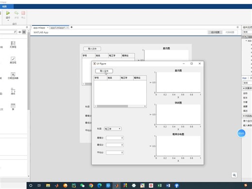Open File Explorer from taskbar
Screen dimensions: 252x189
click(48, 186)
